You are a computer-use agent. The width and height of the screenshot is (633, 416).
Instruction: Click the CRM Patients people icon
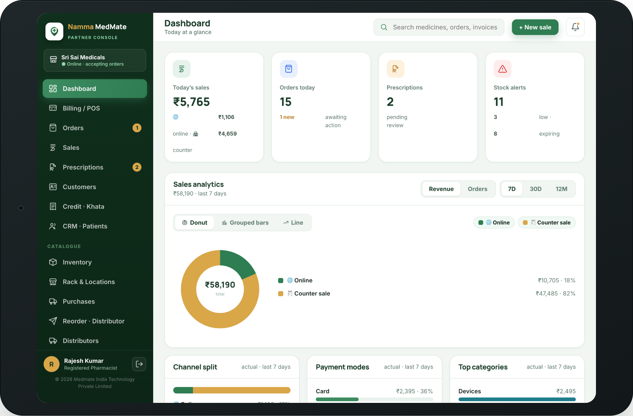[x=53, y=226]
